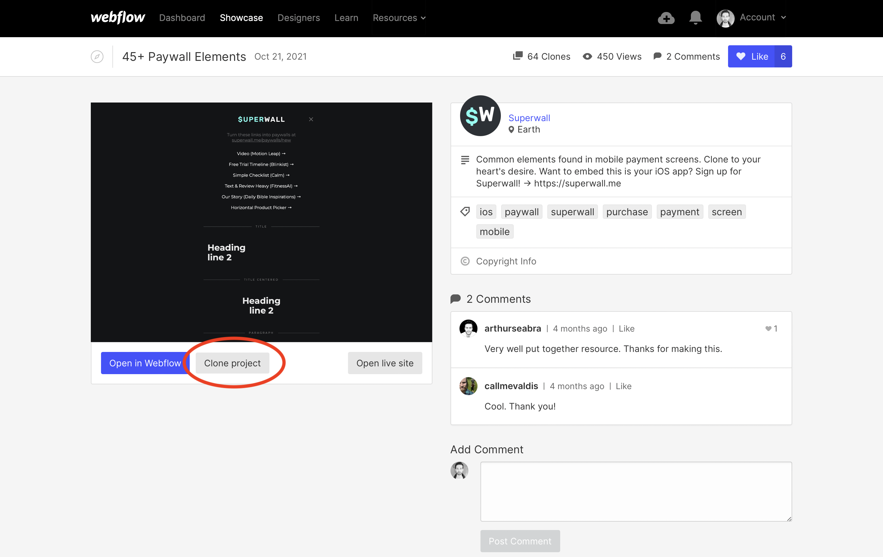Viewport: 883px width, 557px height.
Task: Go to the Showcase tab
Action: coord(241,18)
